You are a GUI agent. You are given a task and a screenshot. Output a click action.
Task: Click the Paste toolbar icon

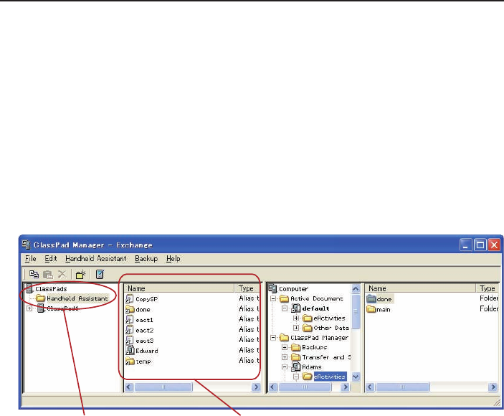point(48,274)
